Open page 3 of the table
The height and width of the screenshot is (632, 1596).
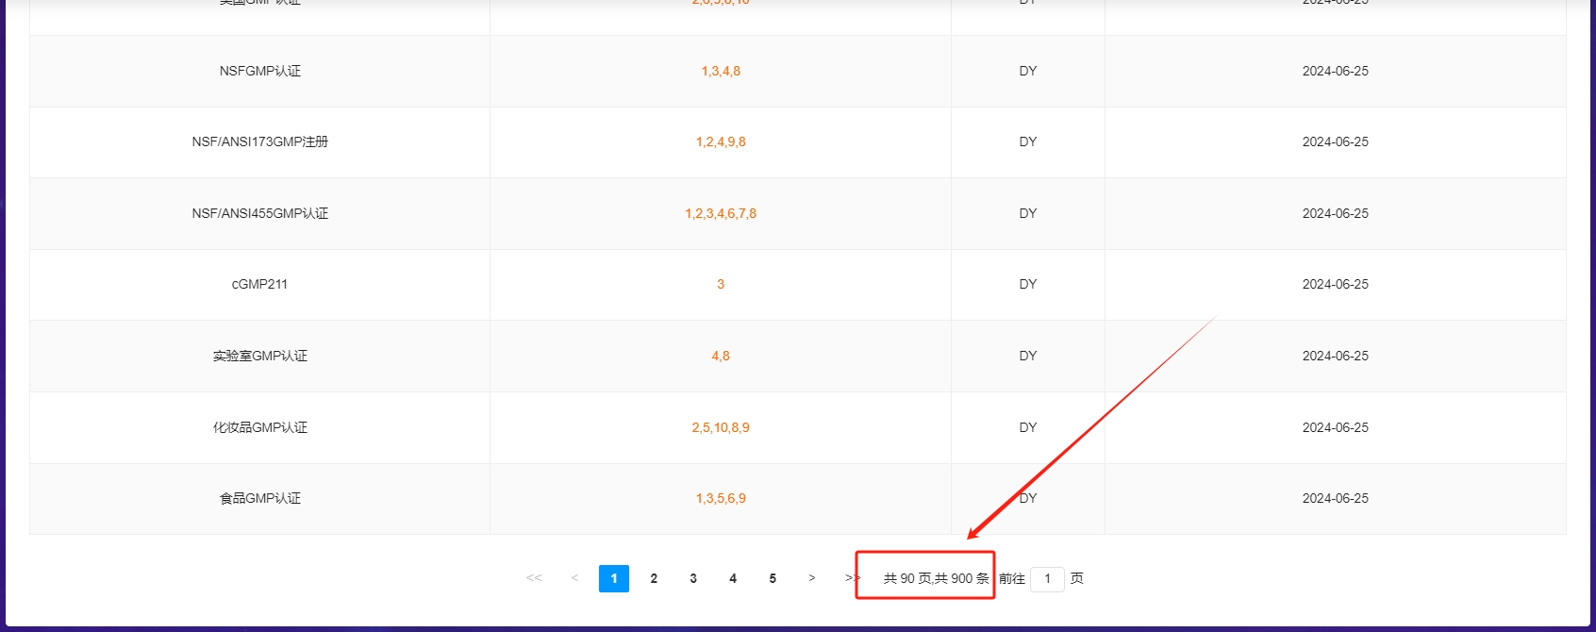(x=693, y=578)
